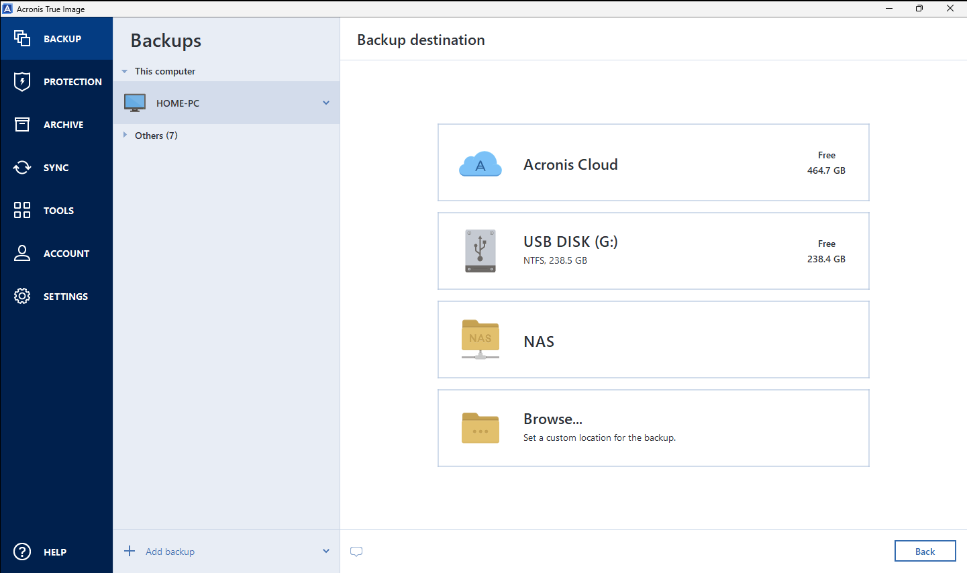Open the Backup section icon
Viewport: 967px width, 573px height.
(21, 38)
